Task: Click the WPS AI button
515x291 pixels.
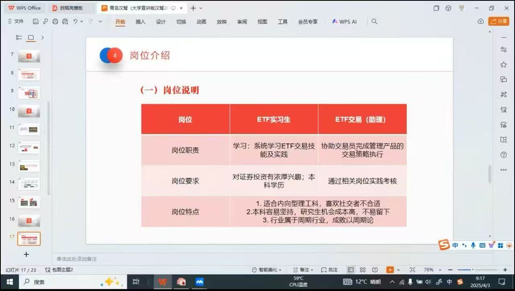Action: tap(344, 22)
